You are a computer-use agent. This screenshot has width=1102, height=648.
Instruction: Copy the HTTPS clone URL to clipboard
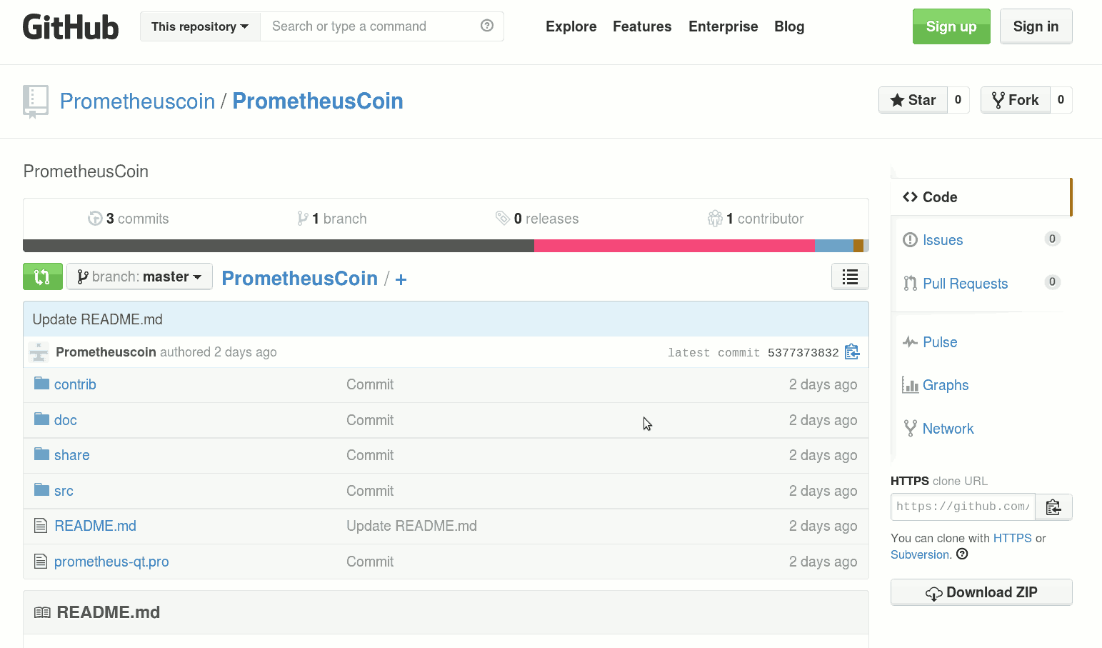point(1053,507)
